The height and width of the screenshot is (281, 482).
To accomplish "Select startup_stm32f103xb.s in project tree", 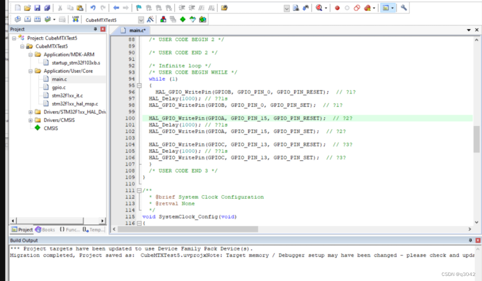I will coord(76,62).
